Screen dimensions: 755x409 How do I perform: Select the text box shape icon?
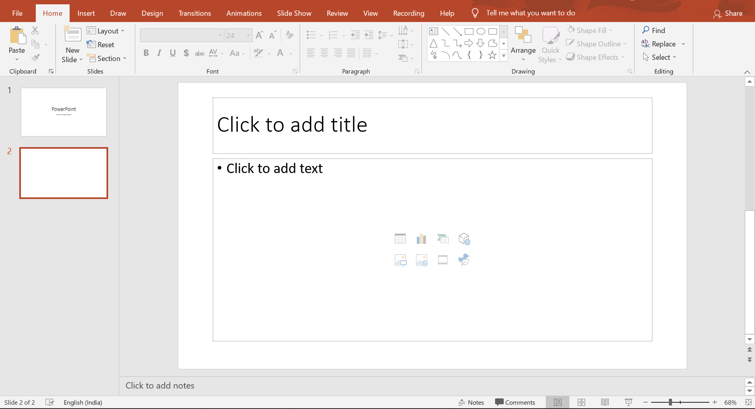click(x=433, y=31)
